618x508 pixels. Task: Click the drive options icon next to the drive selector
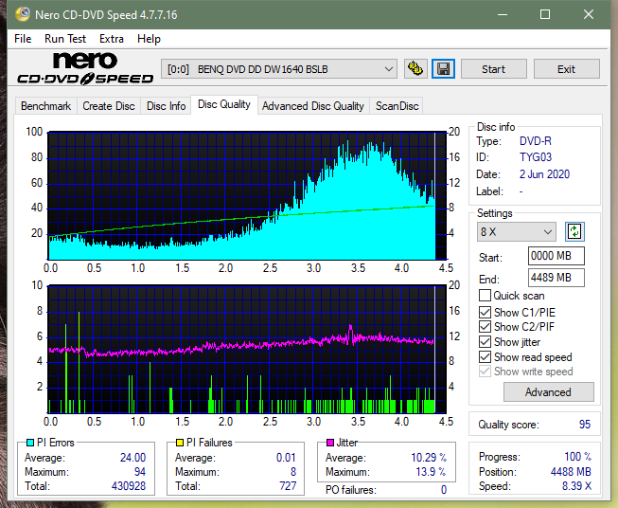pos(415,69)
